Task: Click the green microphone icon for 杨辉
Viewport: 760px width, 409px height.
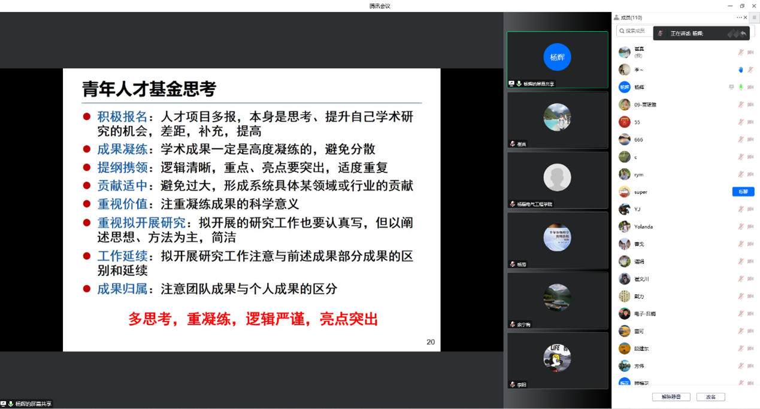Action: (x=741, y=87)
